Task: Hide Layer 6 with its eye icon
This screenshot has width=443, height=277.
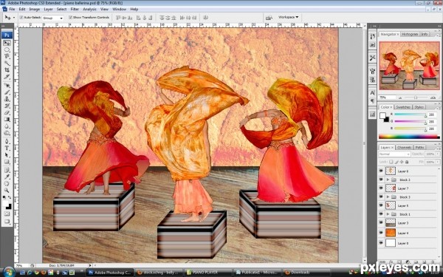Action: 381,171
